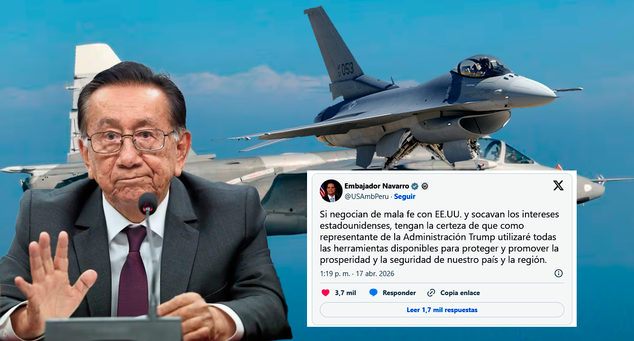
Task: Open Embajador Navarro's profile avatar
Action: pos(331,191)
